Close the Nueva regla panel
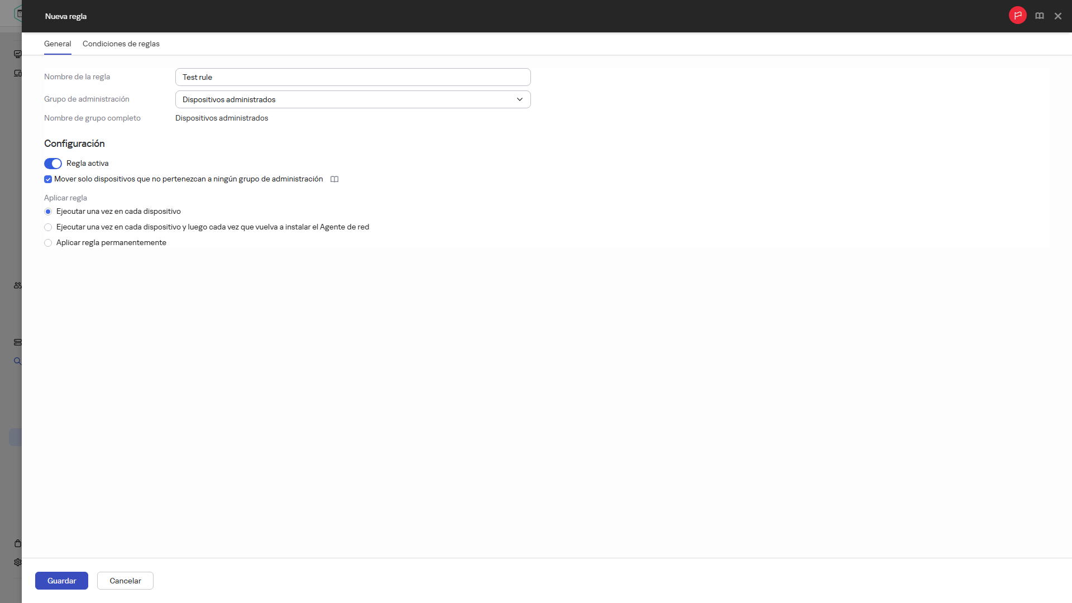1072x603 pixels. tap(1057, 16)
